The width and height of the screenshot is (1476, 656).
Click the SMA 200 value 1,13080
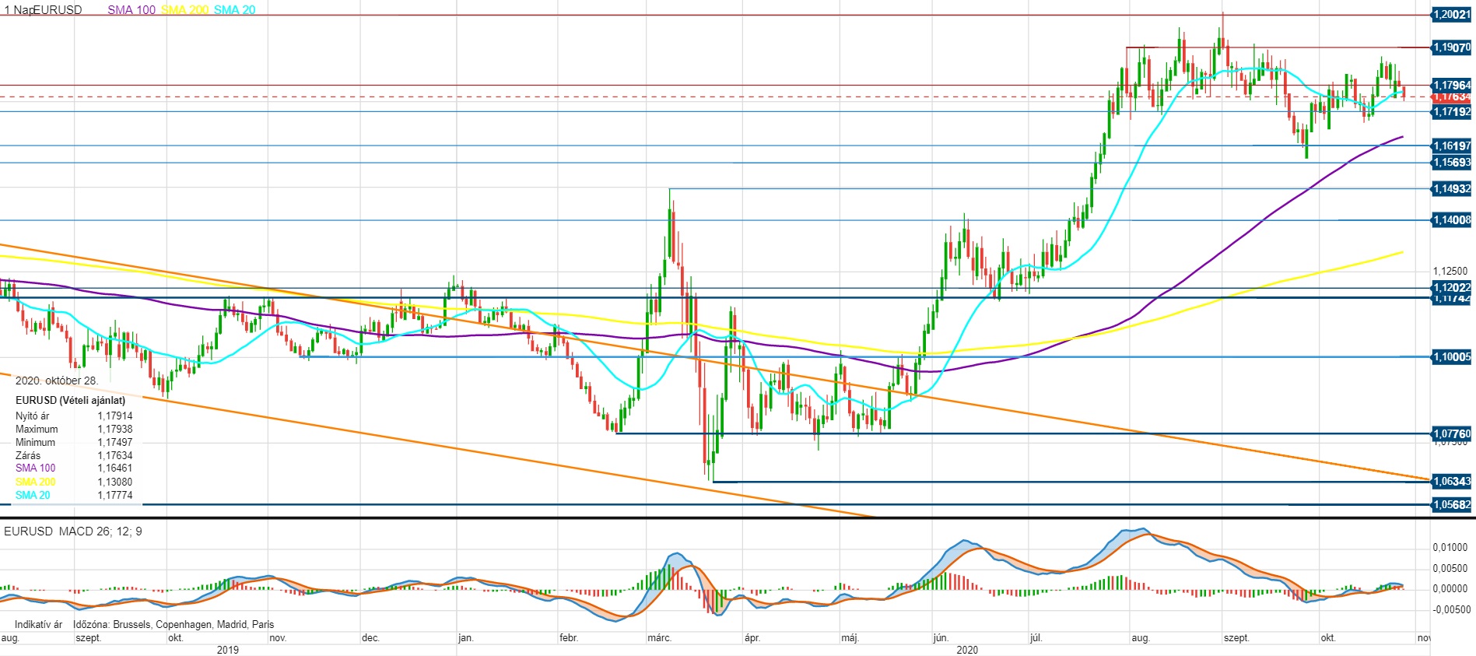click(115, 482)
